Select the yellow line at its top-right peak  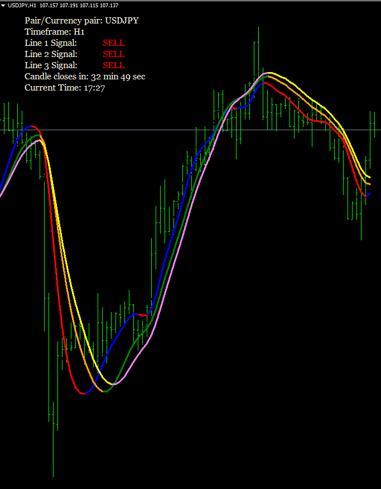[x=271, y=73]
